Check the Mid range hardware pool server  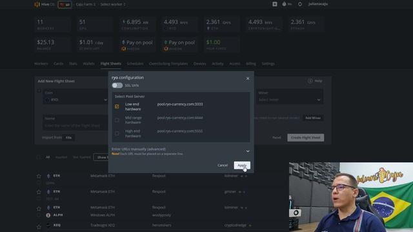(x=117, y=120)
